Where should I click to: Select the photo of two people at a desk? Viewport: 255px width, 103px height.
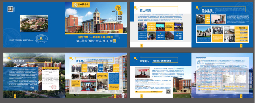pos(219,19)
